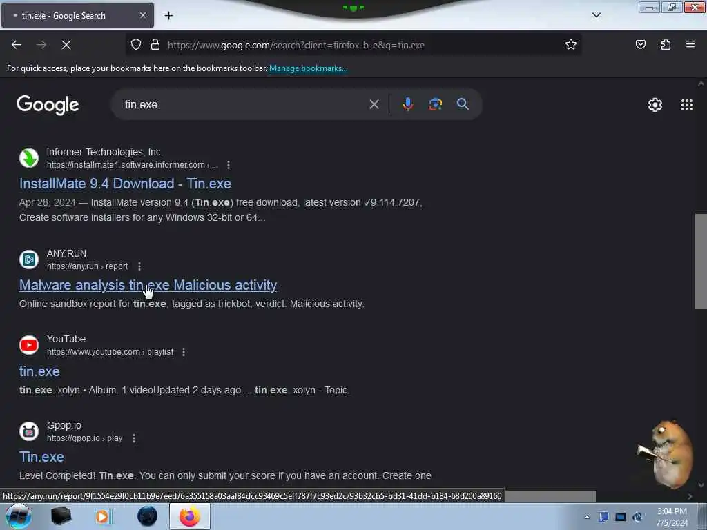Bookmark this page with star icon
The height and width of the screenshot is (530, 707).
[x=571, y=45]
